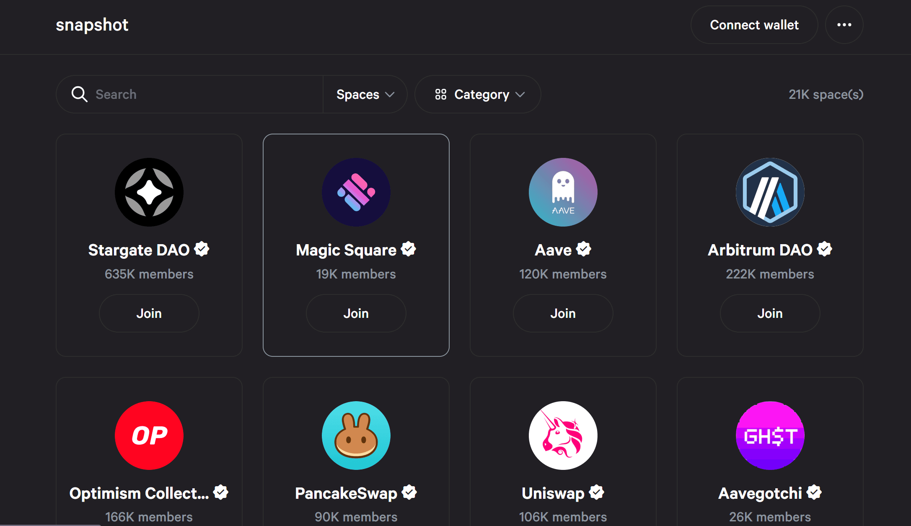Expand the Spaces dropdown
Screen dimensions: 911x526
[x=365, y=94]
